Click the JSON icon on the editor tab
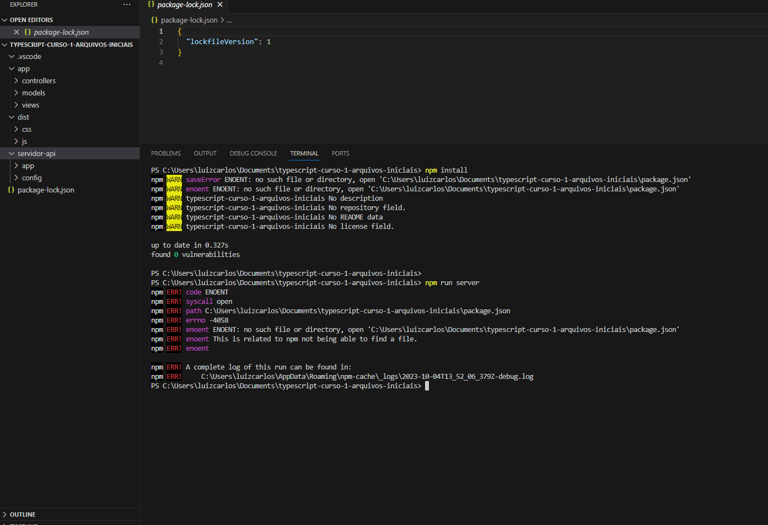Viewport: 768px width, 525px height. pyautogui.click(x=151, y=4)
